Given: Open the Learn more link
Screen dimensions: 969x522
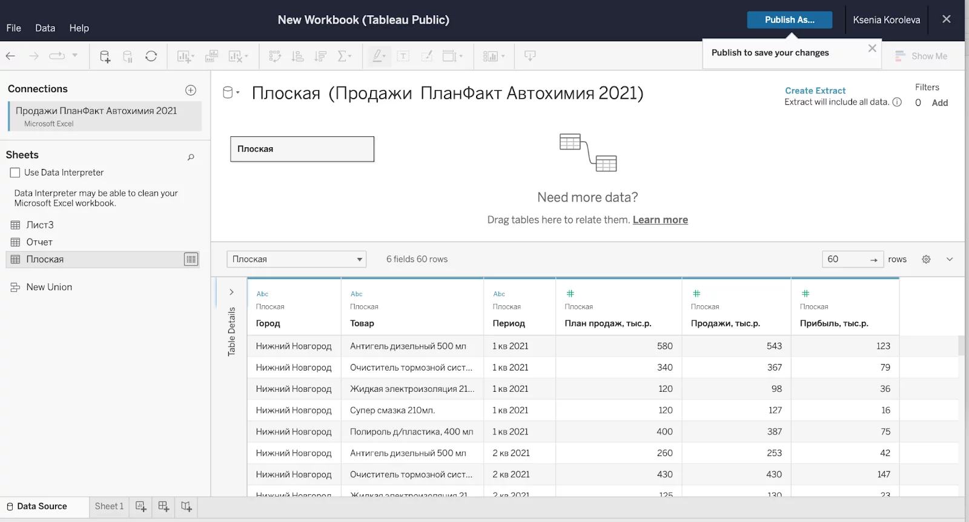Looking at the screenshot, I should click(660, 220).
